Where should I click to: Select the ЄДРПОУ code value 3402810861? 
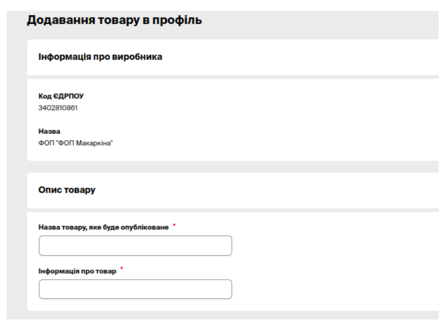pos(58,107)
